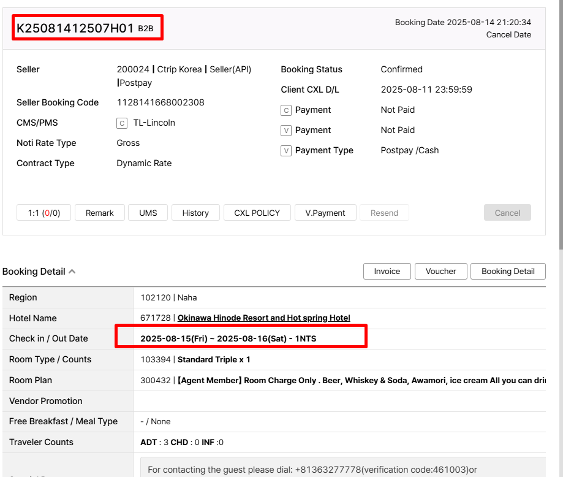Collapse the Booking Detail section chevron
This screenshot has height=477, width=563.
click(72, 272)
